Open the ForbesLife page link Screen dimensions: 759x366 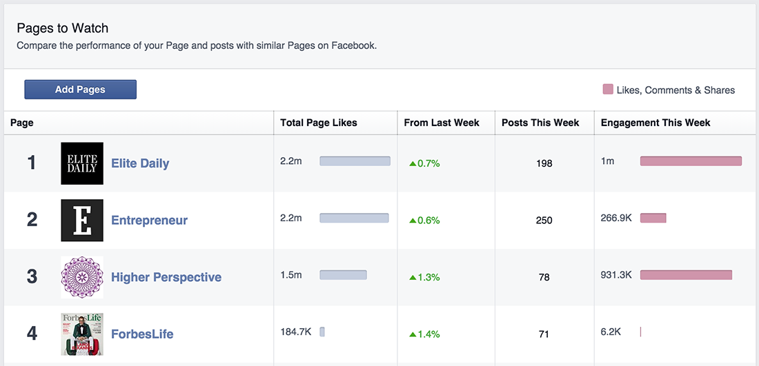[142, 334]
